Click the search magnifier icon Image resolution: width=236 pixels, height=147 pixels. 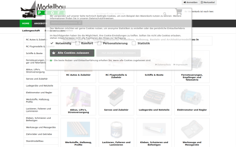coord(165,14)
